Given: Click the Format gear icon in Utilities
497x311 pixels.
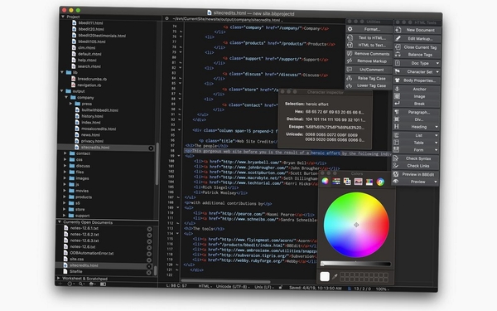Looking at the screenshot, I should (350, 29).
